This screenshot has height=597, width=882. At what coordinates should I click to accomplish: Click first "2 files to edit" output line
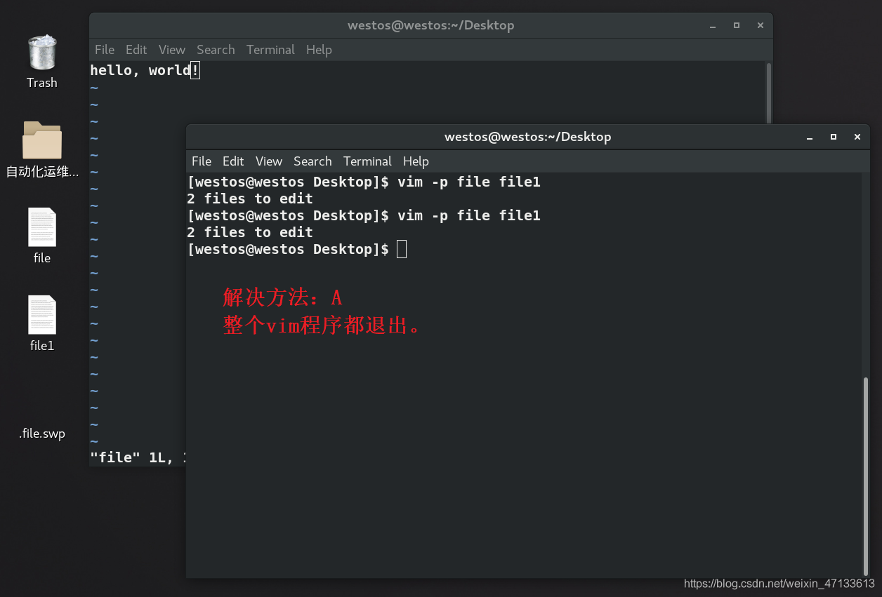pyautogui.click(x=250, y=199)
